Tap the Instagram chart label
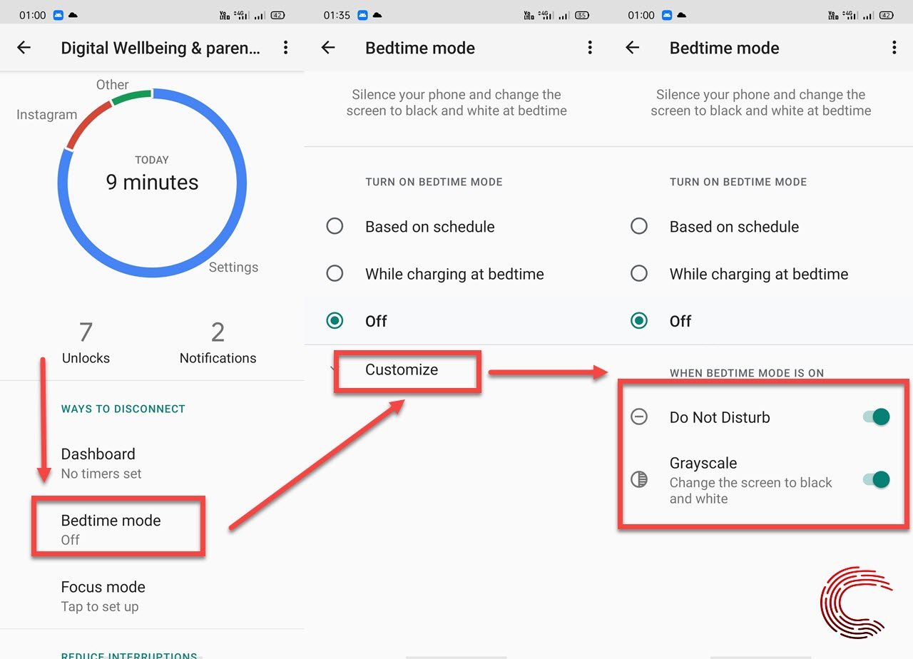This screenshot has width=913, height=659. coord(46,115)
